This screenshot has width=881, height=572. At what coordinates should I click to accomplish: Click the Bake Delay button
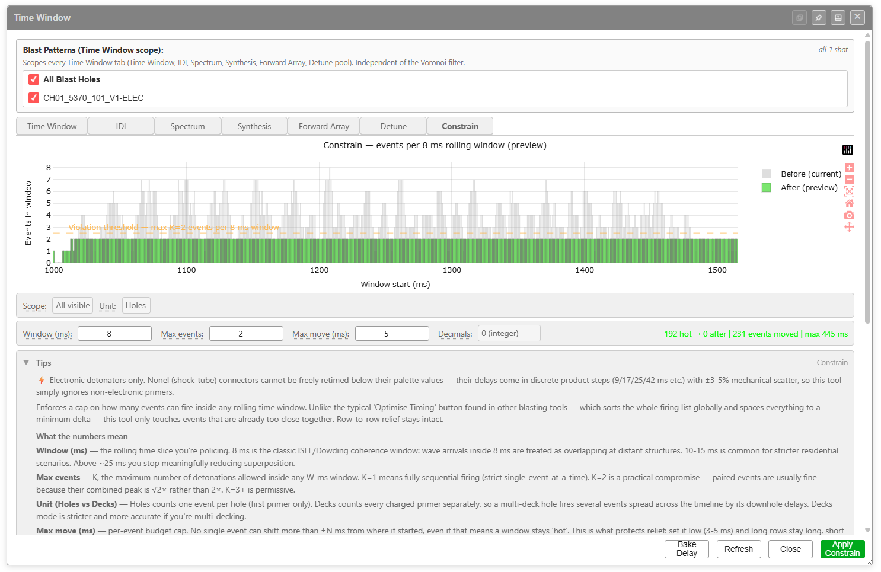coord(687,549)
